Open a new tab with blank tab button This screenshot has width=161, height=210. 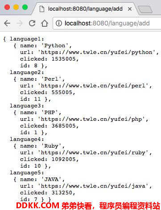(145, 9)
